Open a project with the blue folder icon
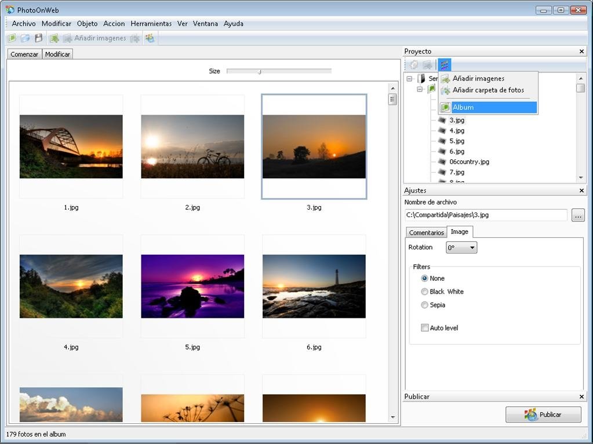The width and height of the screenshot is (593, 444). click(x=26, y=38)
